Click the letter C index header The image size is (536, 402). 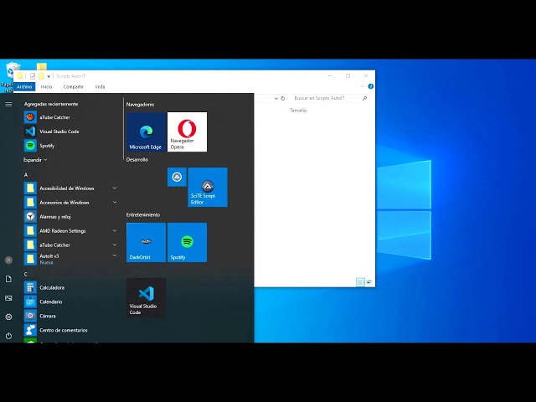click(x=26, y=274)
